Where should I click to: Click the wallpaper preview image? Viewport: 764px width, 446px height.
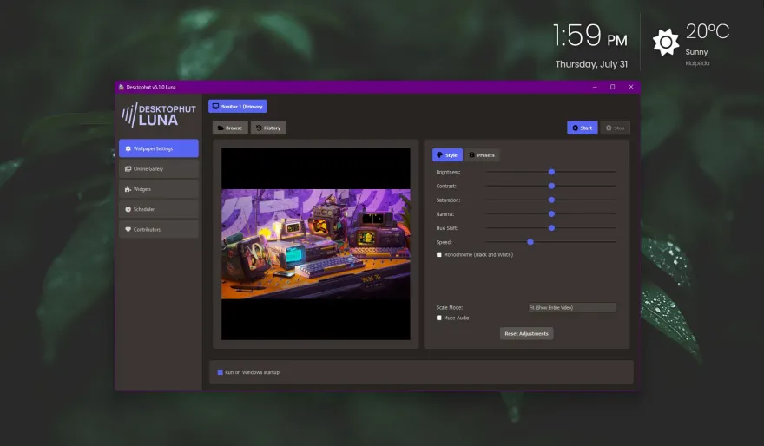(x=316, y=244)
